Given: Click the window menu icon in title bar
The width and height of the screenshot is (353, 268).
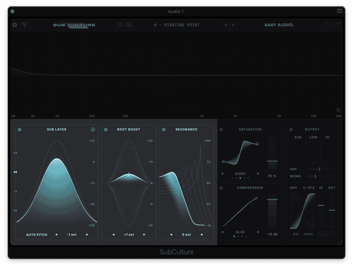Looking at the screenshot, I should click(x=340, y=11).
